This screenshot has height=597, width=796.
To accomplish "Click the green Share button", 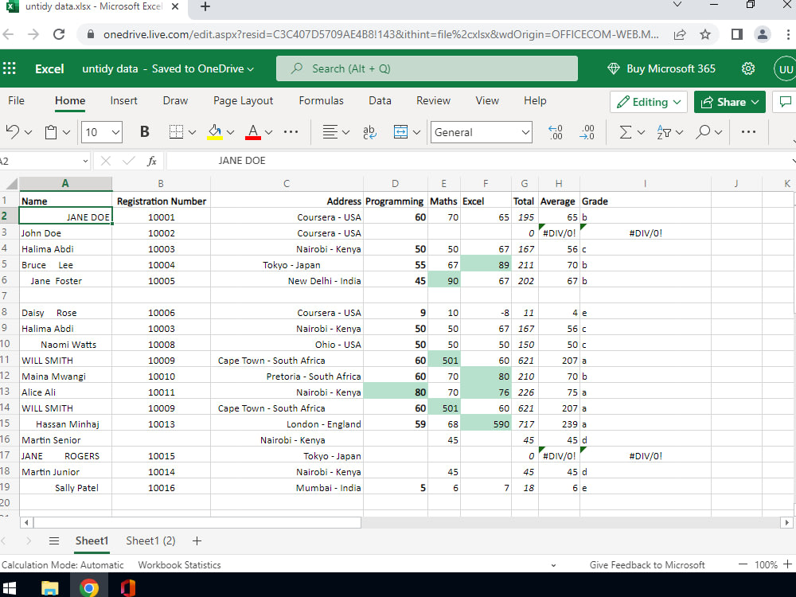I will pyautogui.click(x=729, y=102).
